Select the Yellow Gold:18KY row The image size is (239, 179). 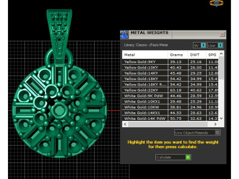pyautogui.click(x=170, y=79)
